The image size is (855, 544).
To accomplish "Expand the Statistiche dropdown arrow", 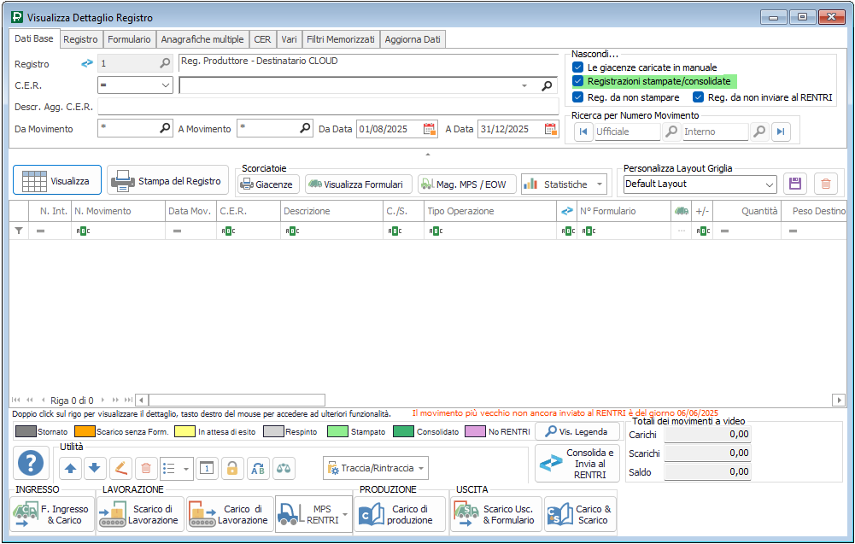I will (x=600, y=184).
